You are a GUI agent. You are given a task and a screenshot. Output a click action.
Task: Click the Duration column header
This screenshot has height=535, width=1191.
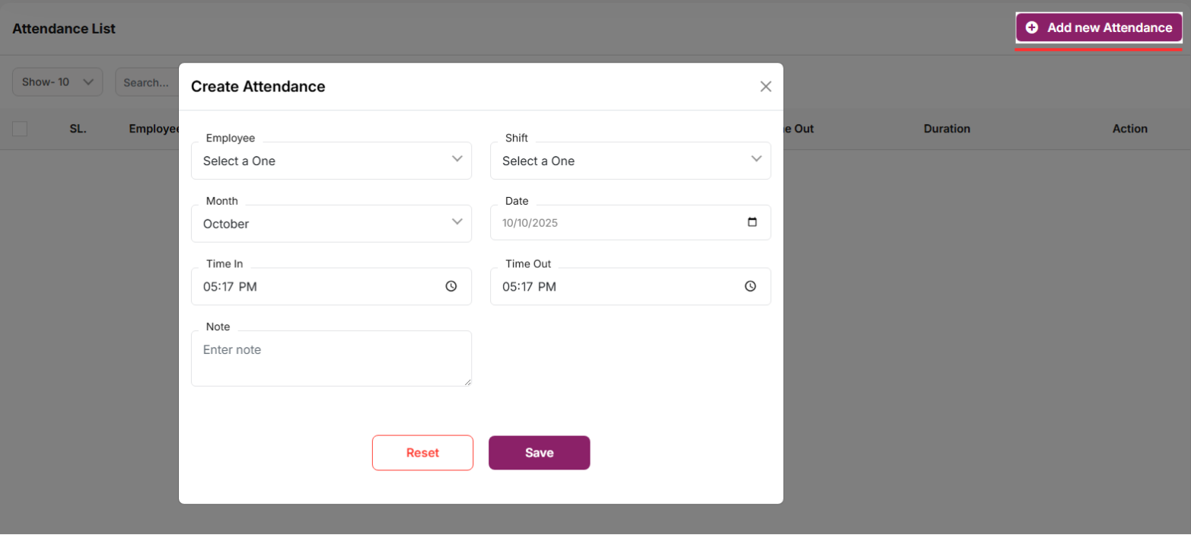pos(947,129)
